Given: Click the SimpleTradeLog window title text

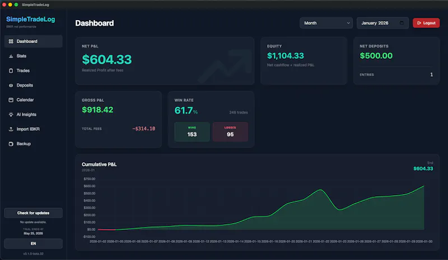Looking at the screenshot, I should click(x=35, y=5).
